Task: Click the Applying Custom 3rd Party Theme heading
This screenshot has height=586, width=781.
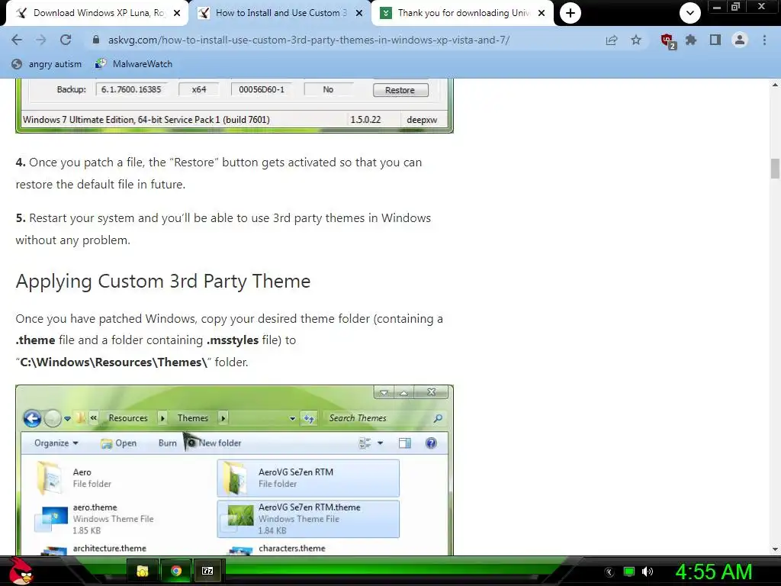Action: tap(163, 281)
